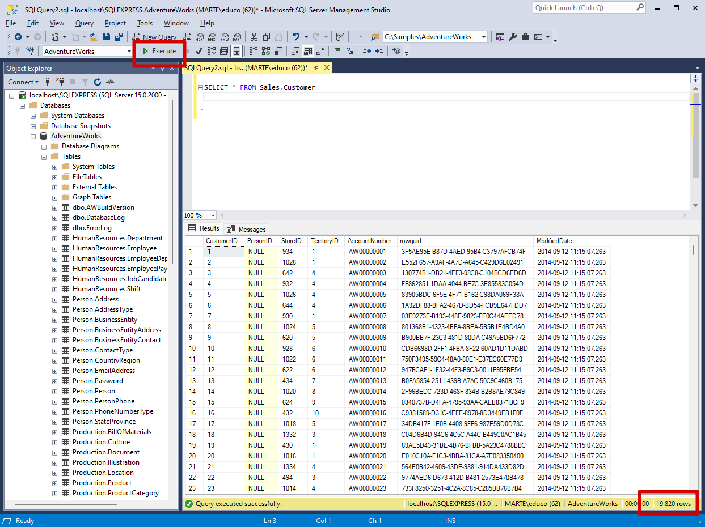This screenshot has width=705, height=527.
Task: Toggle Include Live Query Statistics
Action: (265, 51)
